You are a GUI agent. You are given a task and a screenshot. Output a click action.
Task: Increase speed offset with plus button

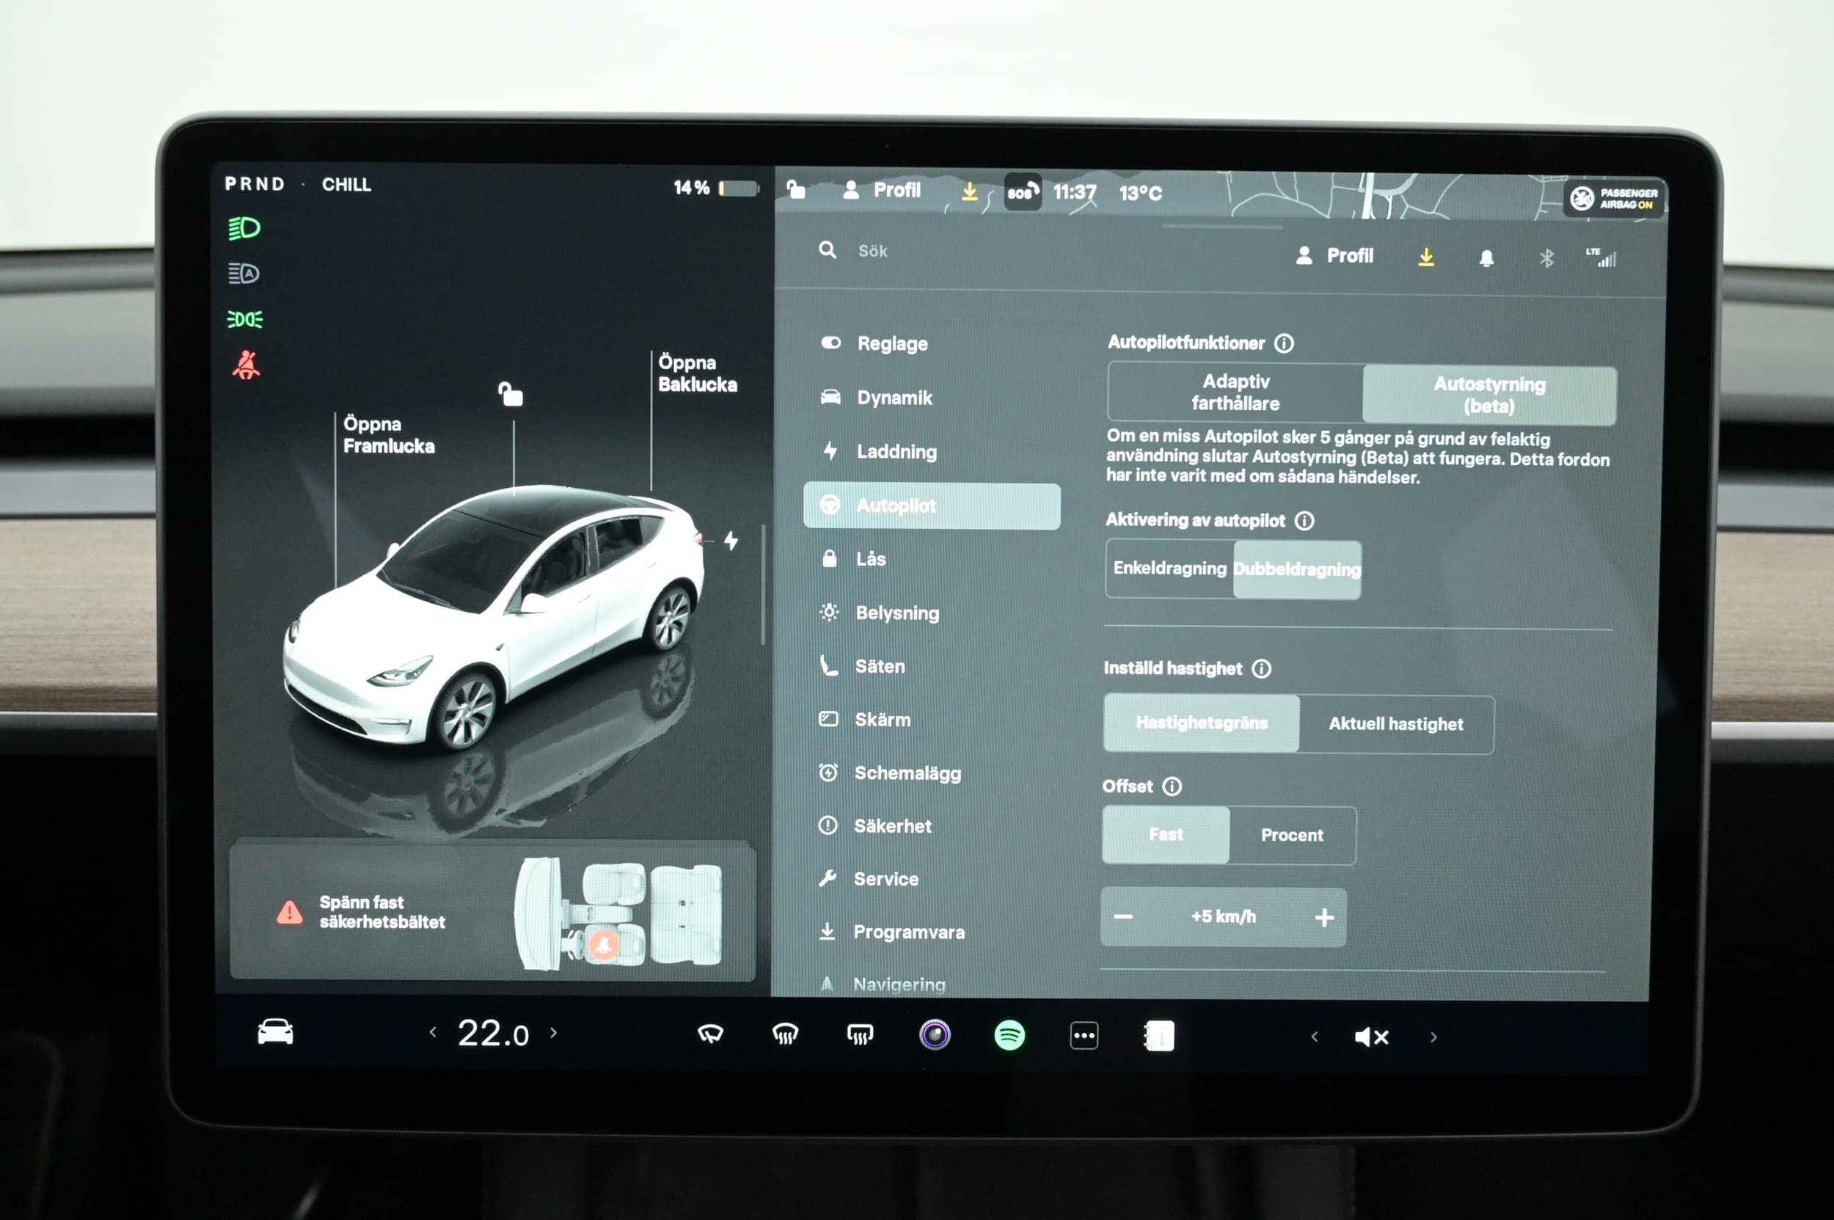[1324, 918]
